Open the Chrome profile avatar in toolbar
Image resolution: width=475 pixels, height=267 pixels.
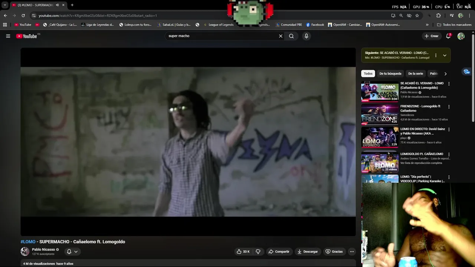(461, 16)
